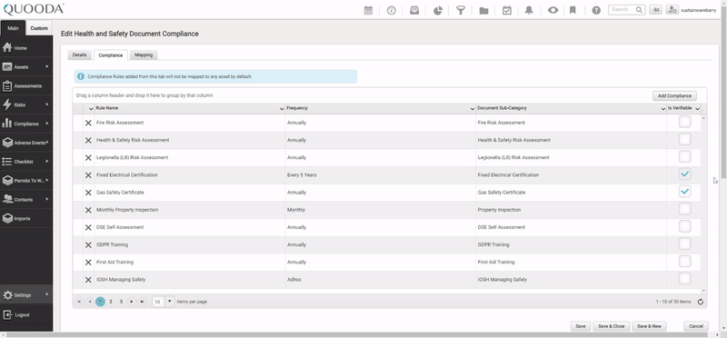
Task: Delete the Monthly Property Inspection rule
Action: pos(88,210)
